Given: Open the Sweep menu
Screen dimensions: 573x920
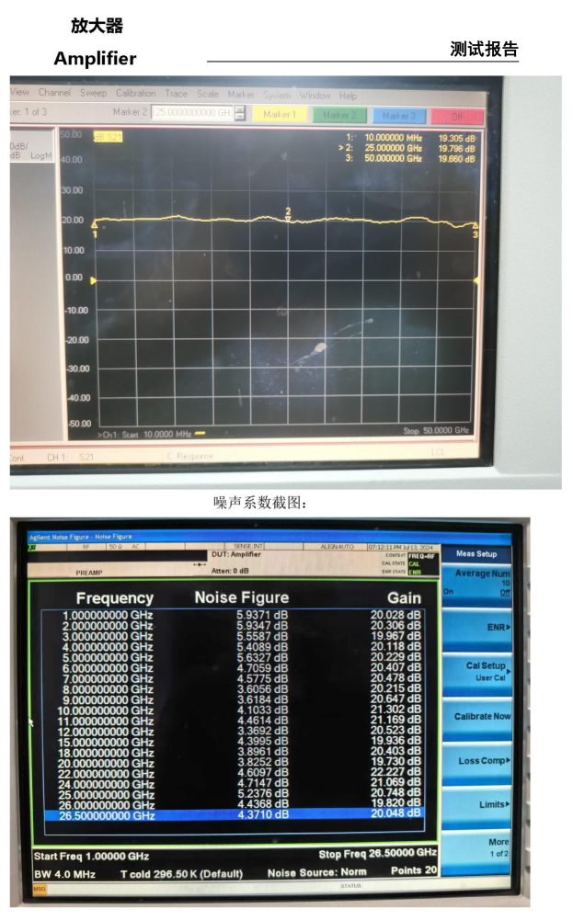Looking at the screenshot, I should 93,94.
